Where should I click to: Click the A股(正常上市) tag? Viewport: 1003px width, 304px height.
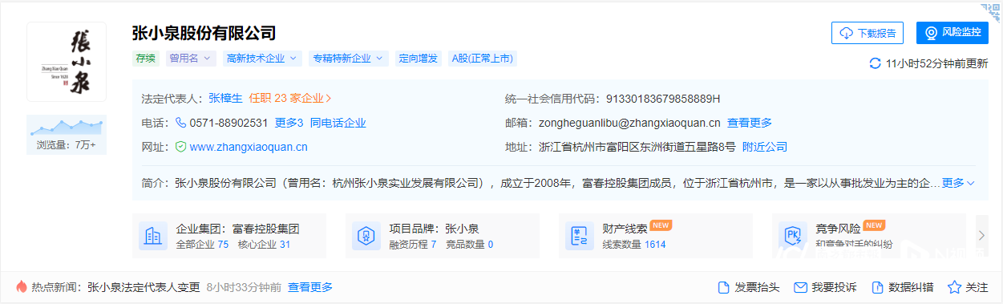[482, 58]
